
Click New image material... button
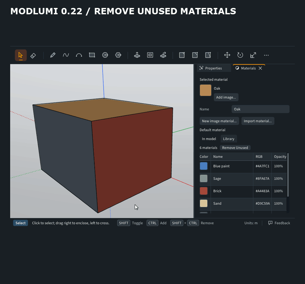(219, 121)
